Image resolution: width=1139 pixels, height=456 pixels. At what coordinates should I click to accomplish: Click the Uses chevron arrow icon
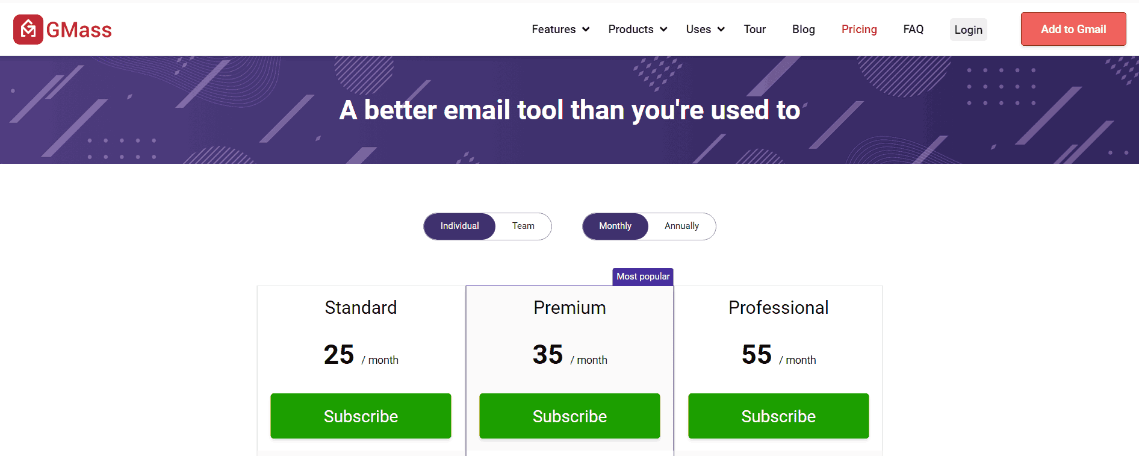click(x=721, y=30)
